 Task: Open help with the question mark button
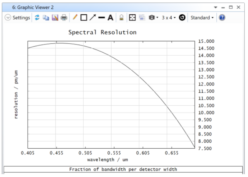222,18
